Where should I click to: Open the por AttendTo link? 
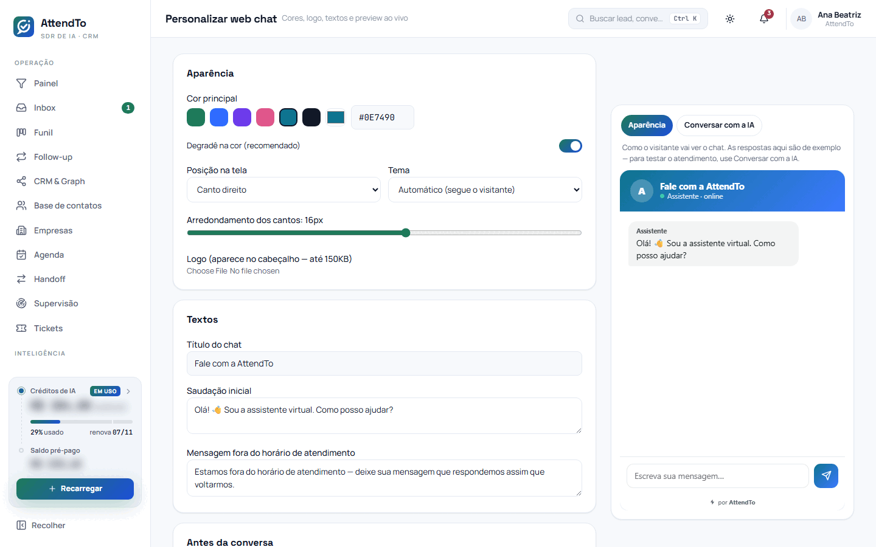pyautogui.click(x=732, y=503)
